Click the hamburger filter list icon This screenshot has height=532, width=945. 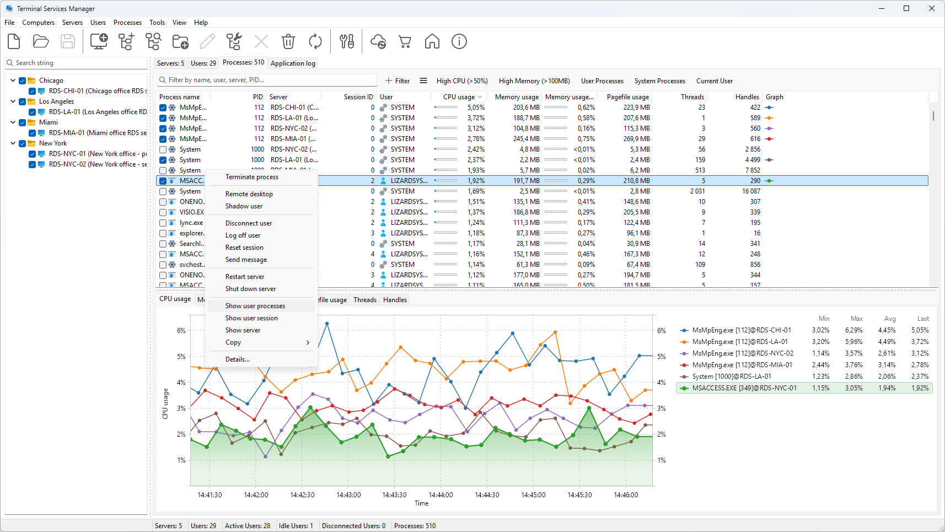(423, 80)
